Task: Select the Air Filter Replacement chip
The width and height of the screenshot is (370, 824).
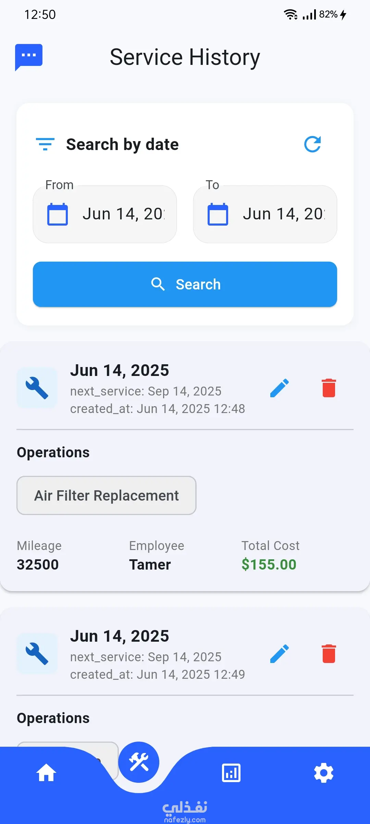Action: [106, 495]
